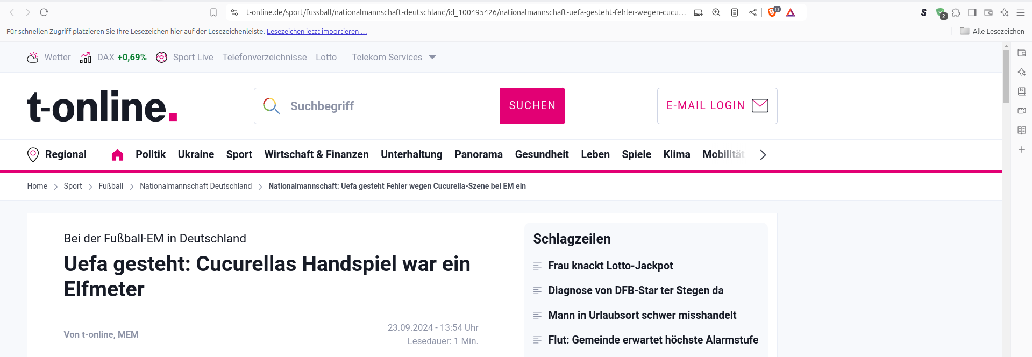Open Brave Talk camera icon in sidebar
Screen dimensions: 1032x357
tap(1022, 111)
